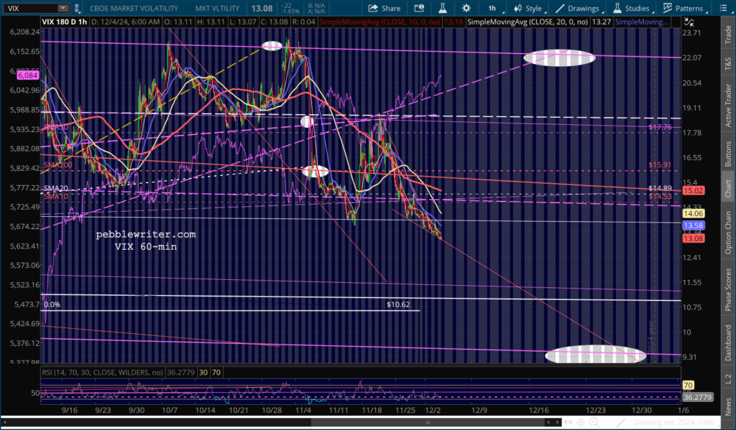Click the 1h timeframe button
The height and width of the screenshot is (430, 736).
492,9
